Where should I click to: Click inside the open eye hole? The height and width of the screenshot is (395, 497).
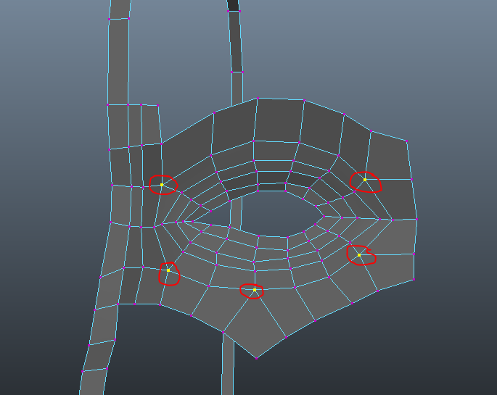276,214
